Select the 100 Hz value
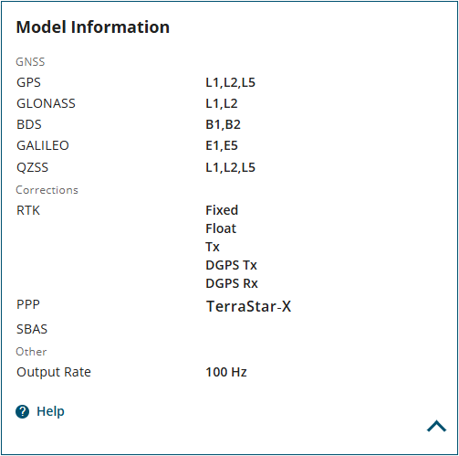459x456 pixels. pyautogui.click(x=226, y=372)
